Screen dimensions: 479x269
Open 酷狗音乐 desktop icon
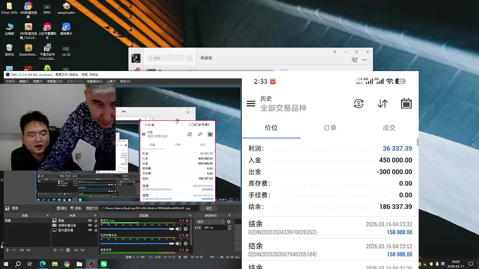point(66,29)
